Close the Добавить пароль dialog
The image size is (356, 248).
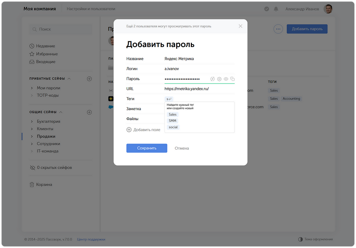(240, 26)
